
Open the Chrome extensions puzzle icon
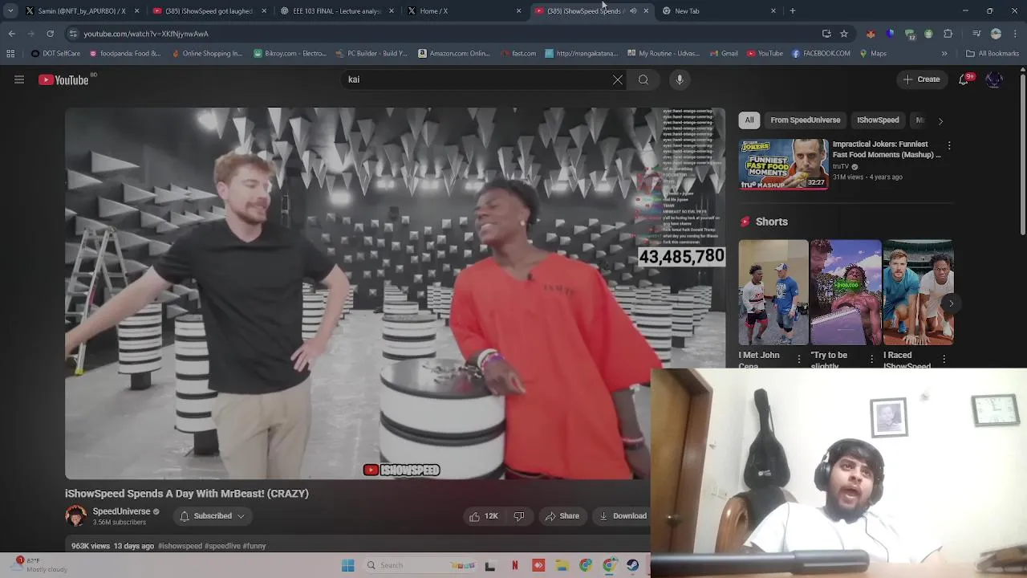[x=948, y=34]
